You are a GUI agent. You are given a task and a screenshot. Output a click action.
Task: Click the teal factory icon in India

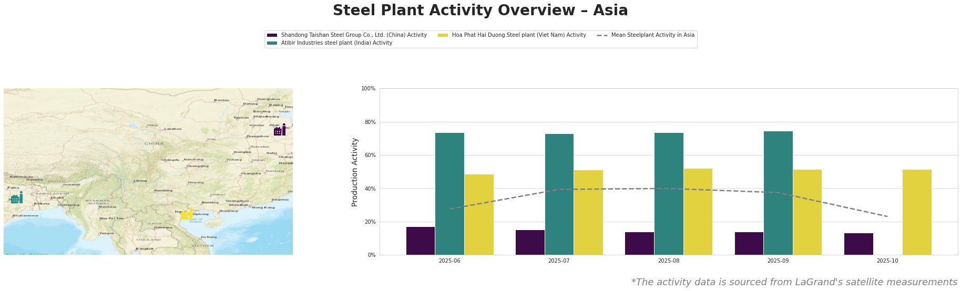(16, 198)
